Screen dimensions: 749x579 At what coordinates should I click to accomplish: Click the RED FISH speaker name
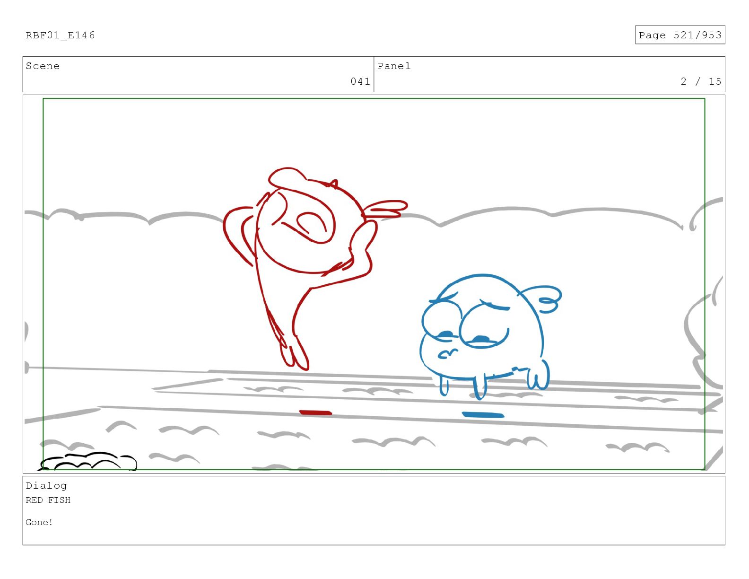point(48,500)
